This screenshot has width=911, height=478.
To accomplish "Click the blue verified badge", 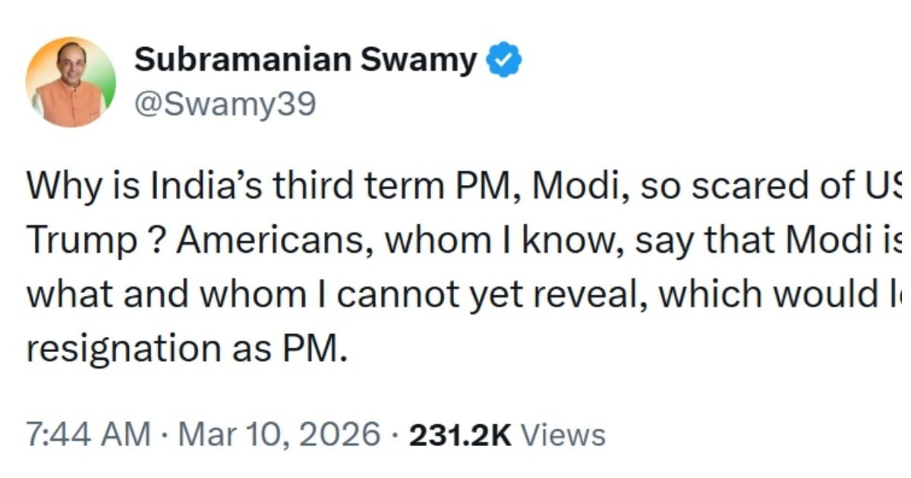I will (x=503, y=61).
